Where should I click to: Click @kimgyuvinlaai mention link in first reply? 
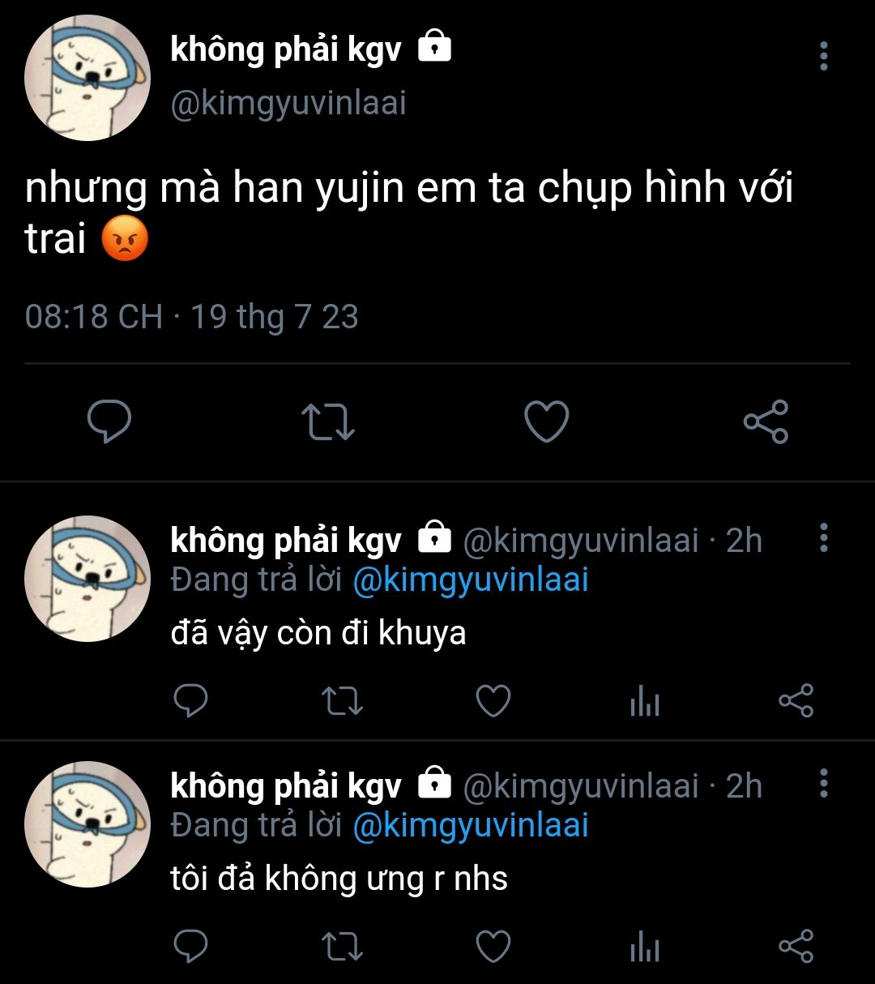click(471, 580)
